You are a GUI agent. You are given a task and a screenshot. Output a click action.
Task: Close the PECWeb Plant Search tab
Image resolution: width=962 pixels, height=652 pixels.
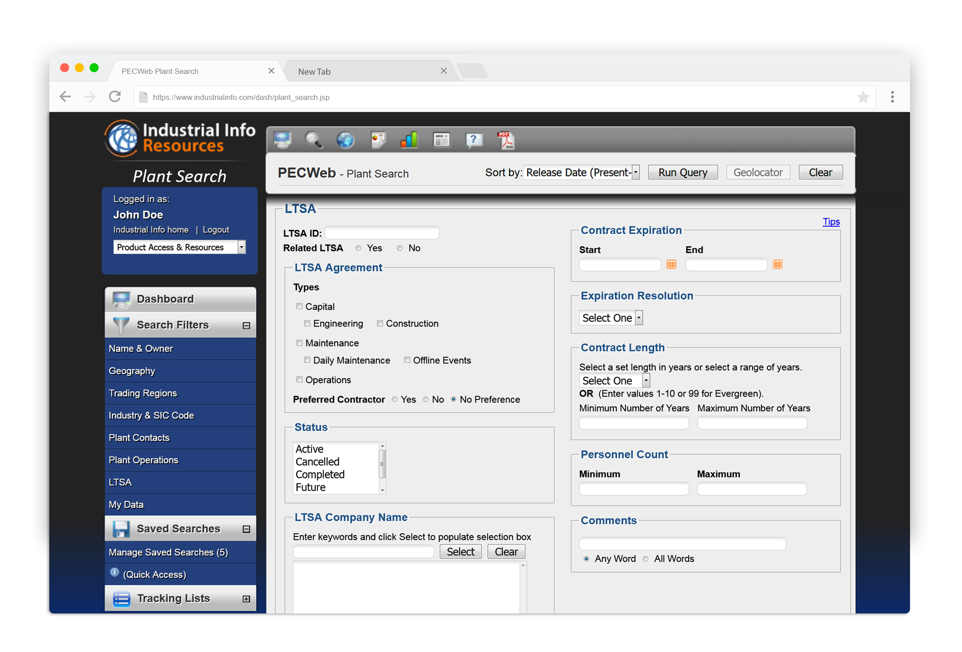[x=271, y=71]
